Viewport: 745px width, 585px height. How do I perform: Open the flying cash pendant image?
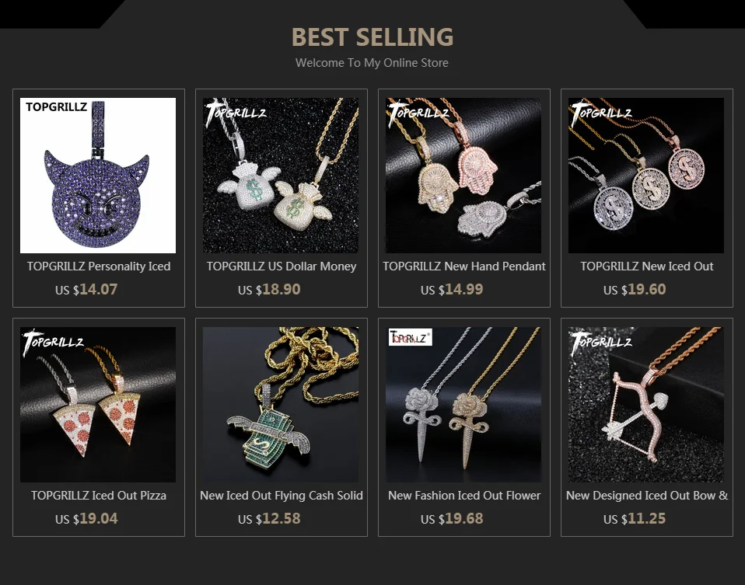pos(281,405)
